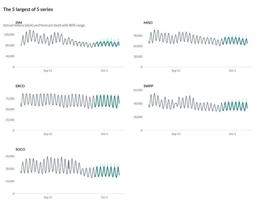Image resolution: width=260 pixels, height=206 pixels.
Task: Select the ERCO chart title
Action: pyautogui.click(x=20, y=86)
